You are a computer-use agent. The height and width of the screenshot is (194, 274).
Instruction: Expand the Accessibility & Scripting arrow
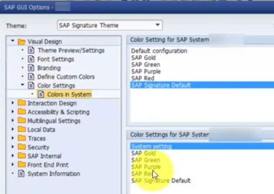pyautogui.click(x=13, y=112)
